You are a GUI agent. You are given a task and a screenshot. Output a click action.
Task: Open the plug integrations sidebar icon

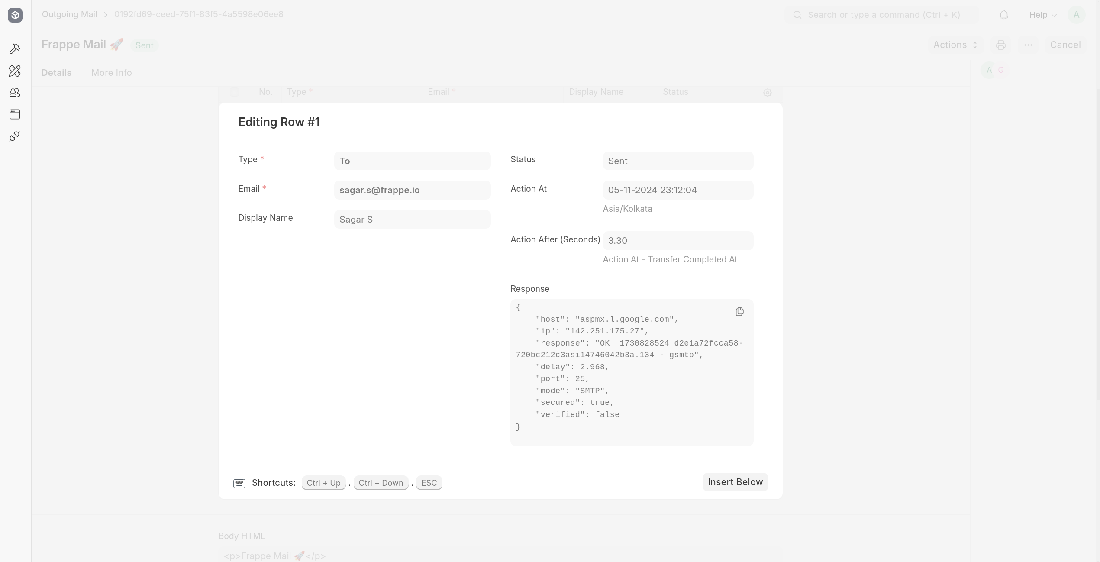(15, 136)
